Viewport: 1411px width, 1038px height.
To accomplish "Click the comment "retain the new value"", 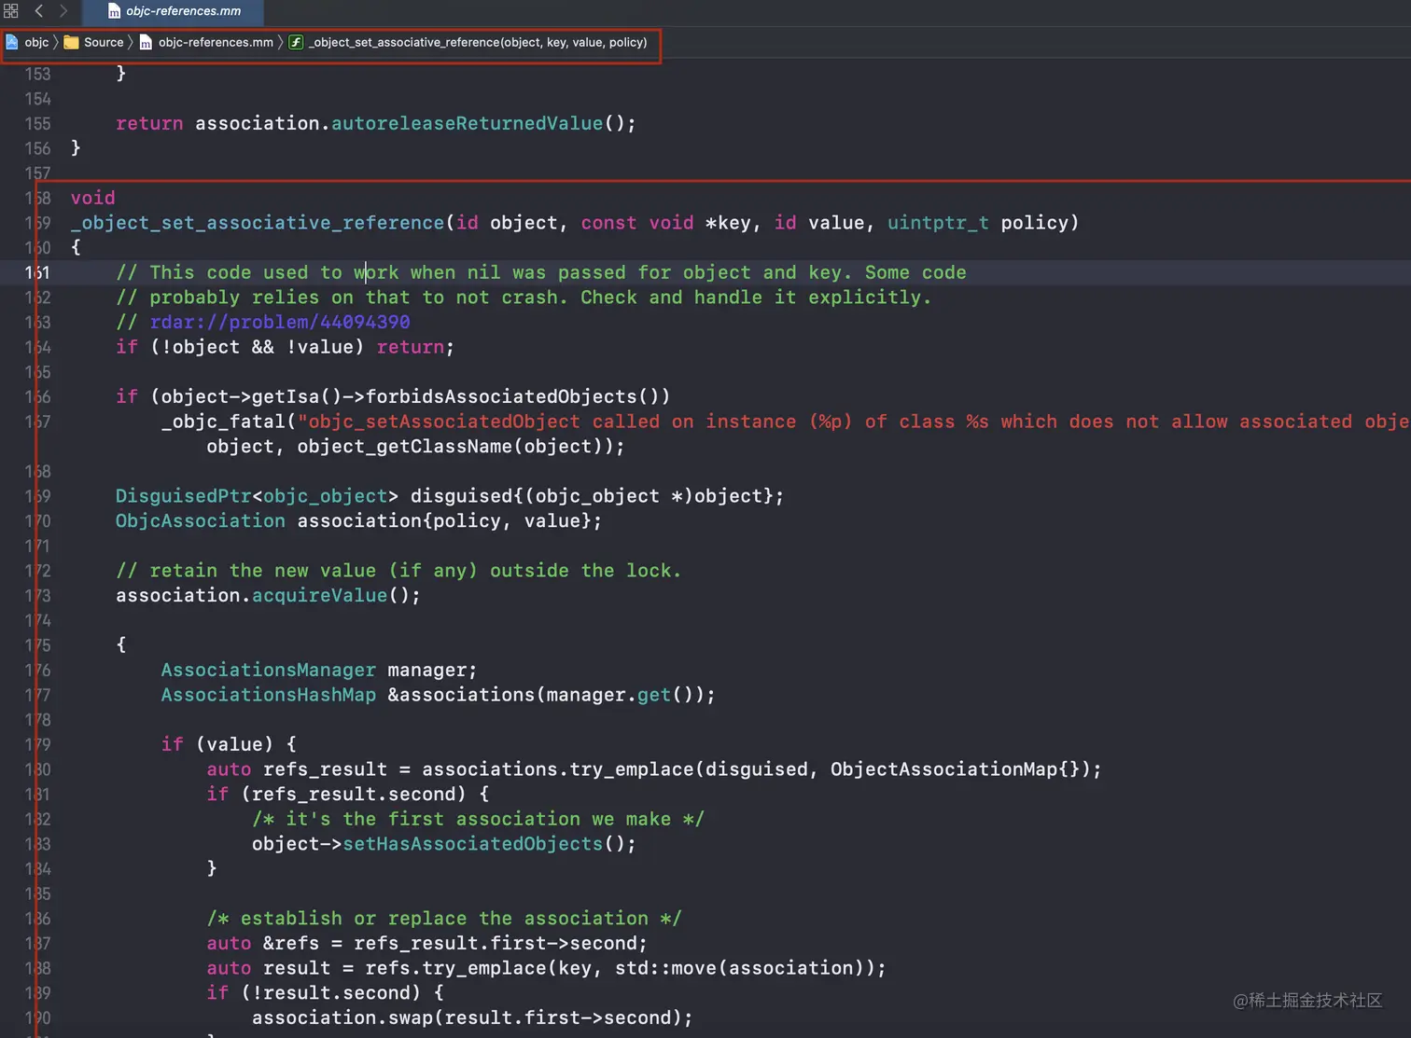I will coord(263,571).
